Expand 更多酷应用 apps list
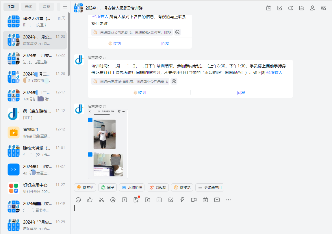The height and width of the screenshot is (234, 332). (210, 188)
